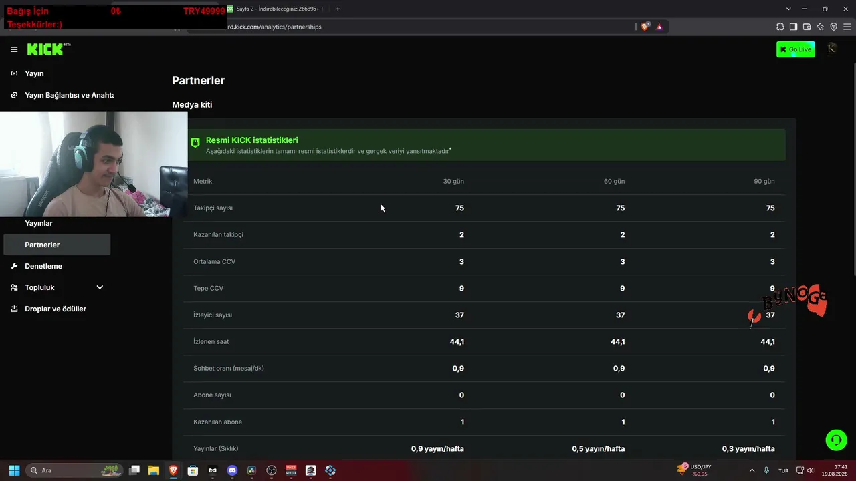856x481 pixels.
Task: Open the Kick hamburger sidebar menu
Action: [x=14, y=49]
